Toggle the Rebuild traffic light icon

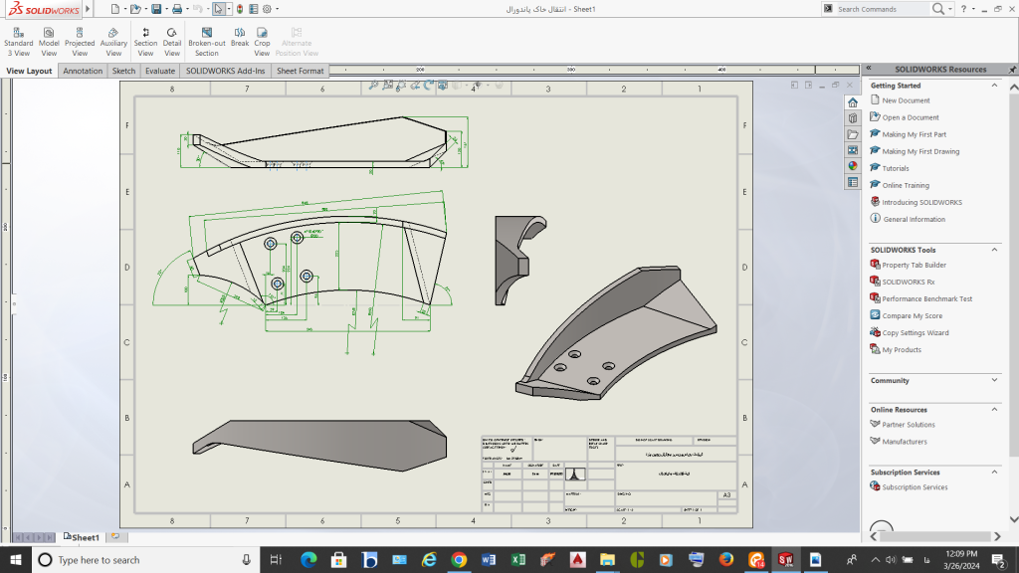pos(240,9)
